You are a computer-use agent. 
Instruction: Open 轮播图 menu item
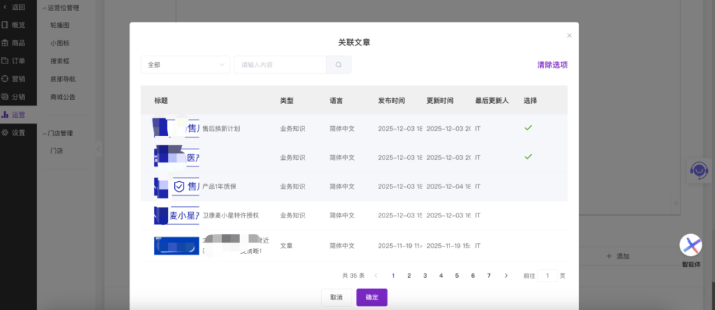60,25
